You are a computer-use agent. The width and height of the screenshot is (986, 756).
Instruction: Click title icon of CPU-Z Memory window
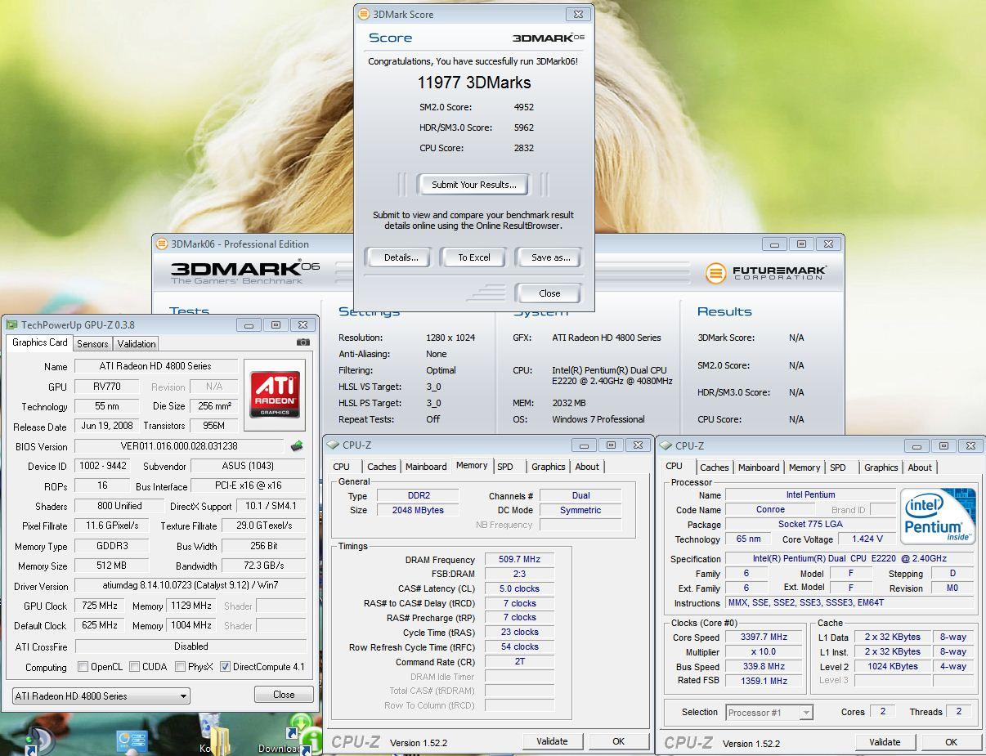333,445
